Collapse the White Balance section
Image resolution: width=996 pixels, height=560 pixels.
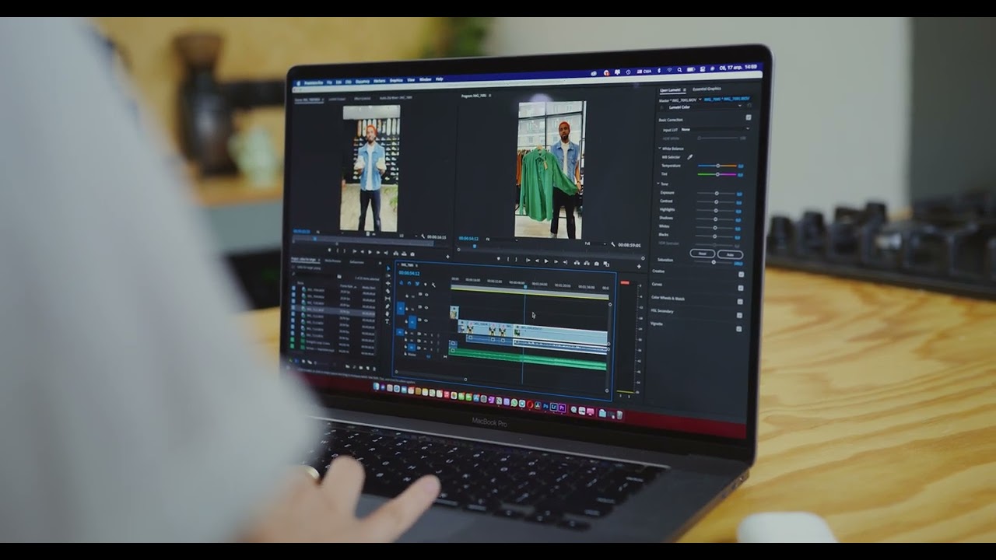660,148
